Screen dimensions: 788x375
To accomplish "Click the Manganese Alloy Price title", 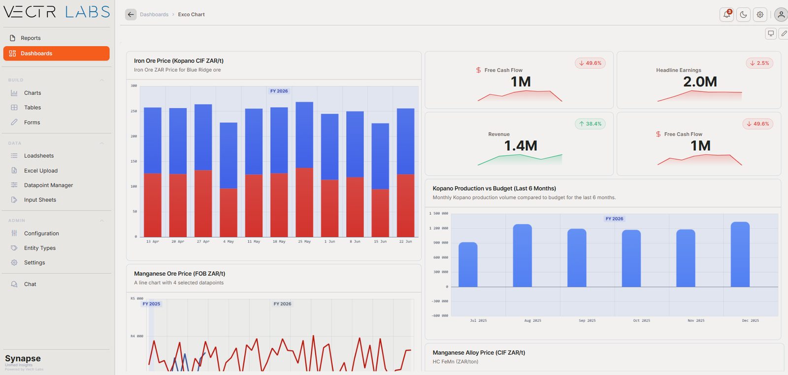I will coord(479,353).
